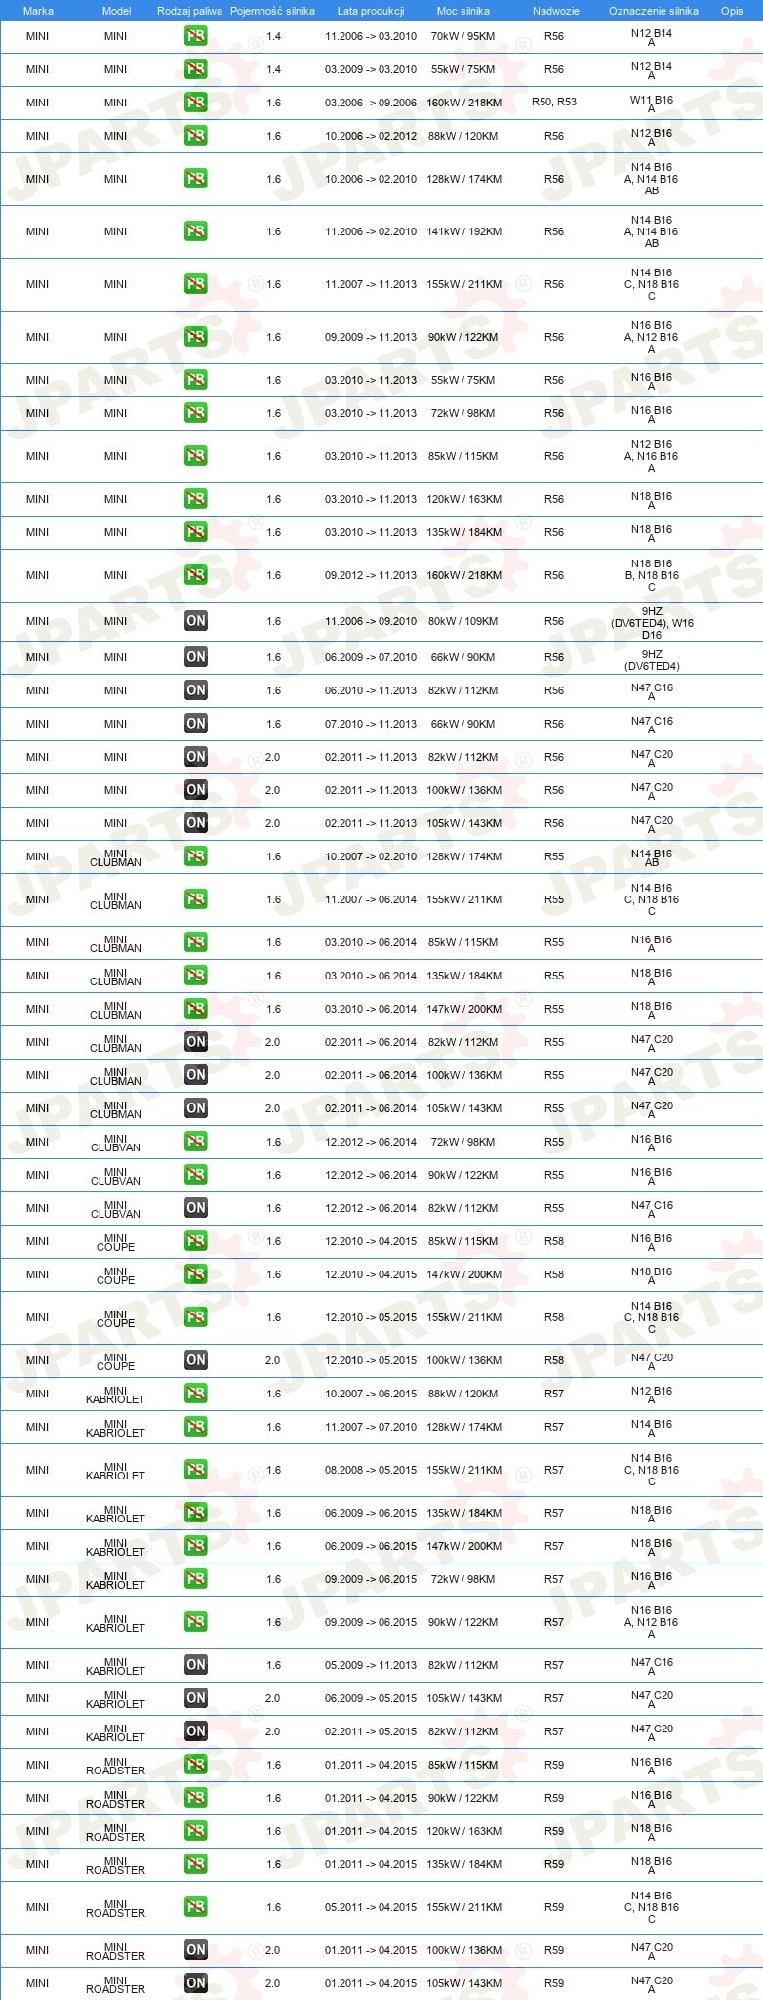Click the W11 B16 A engine code cell
This screenshot has width=763, height=2000.
(652, 104)
